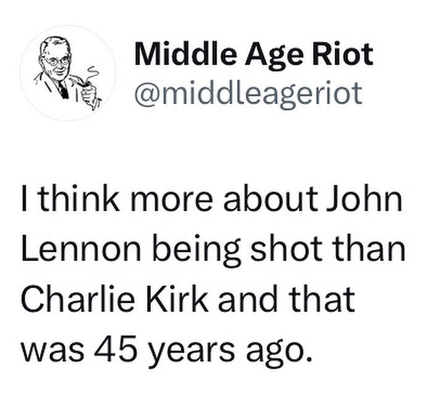Image resolution: width=427 pixels, height=394 pixels.
Task: Select the tweet line starting I think
Action: pyautogui.click(x=212, y=199)
